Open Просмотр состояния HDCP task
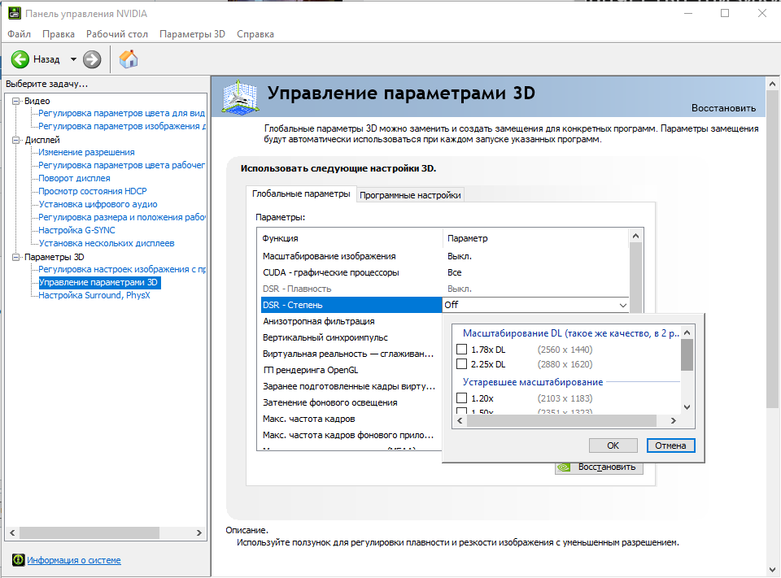This screenshot has height=578, width=781. pos(93,191)
